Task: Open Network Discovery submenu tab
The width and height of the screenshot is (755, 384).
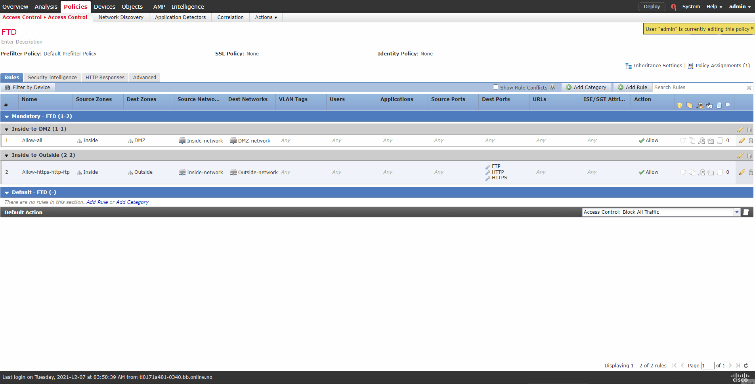Action: tap(121, 17)
